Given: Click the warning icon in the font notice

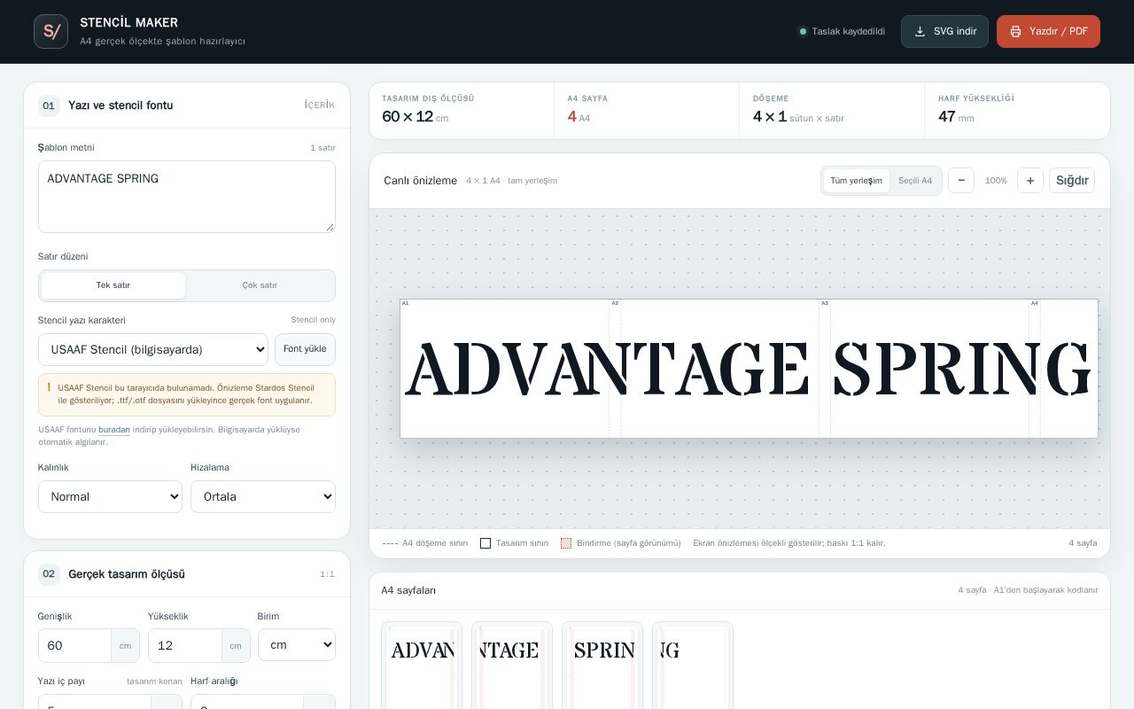Looking at the screenshot, I should [x=49, y=387].
